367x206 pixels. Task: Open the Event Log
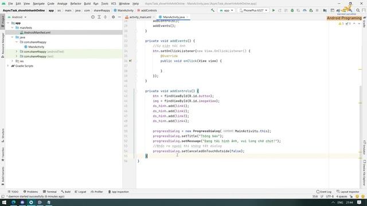click(x=323, y=192)
